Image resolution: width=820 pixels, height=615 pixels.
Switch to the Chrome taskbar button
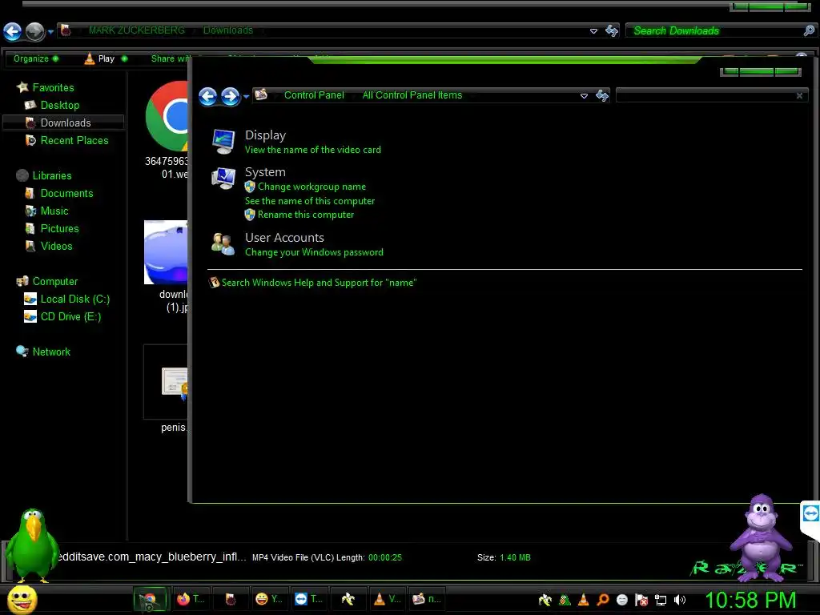150,599
